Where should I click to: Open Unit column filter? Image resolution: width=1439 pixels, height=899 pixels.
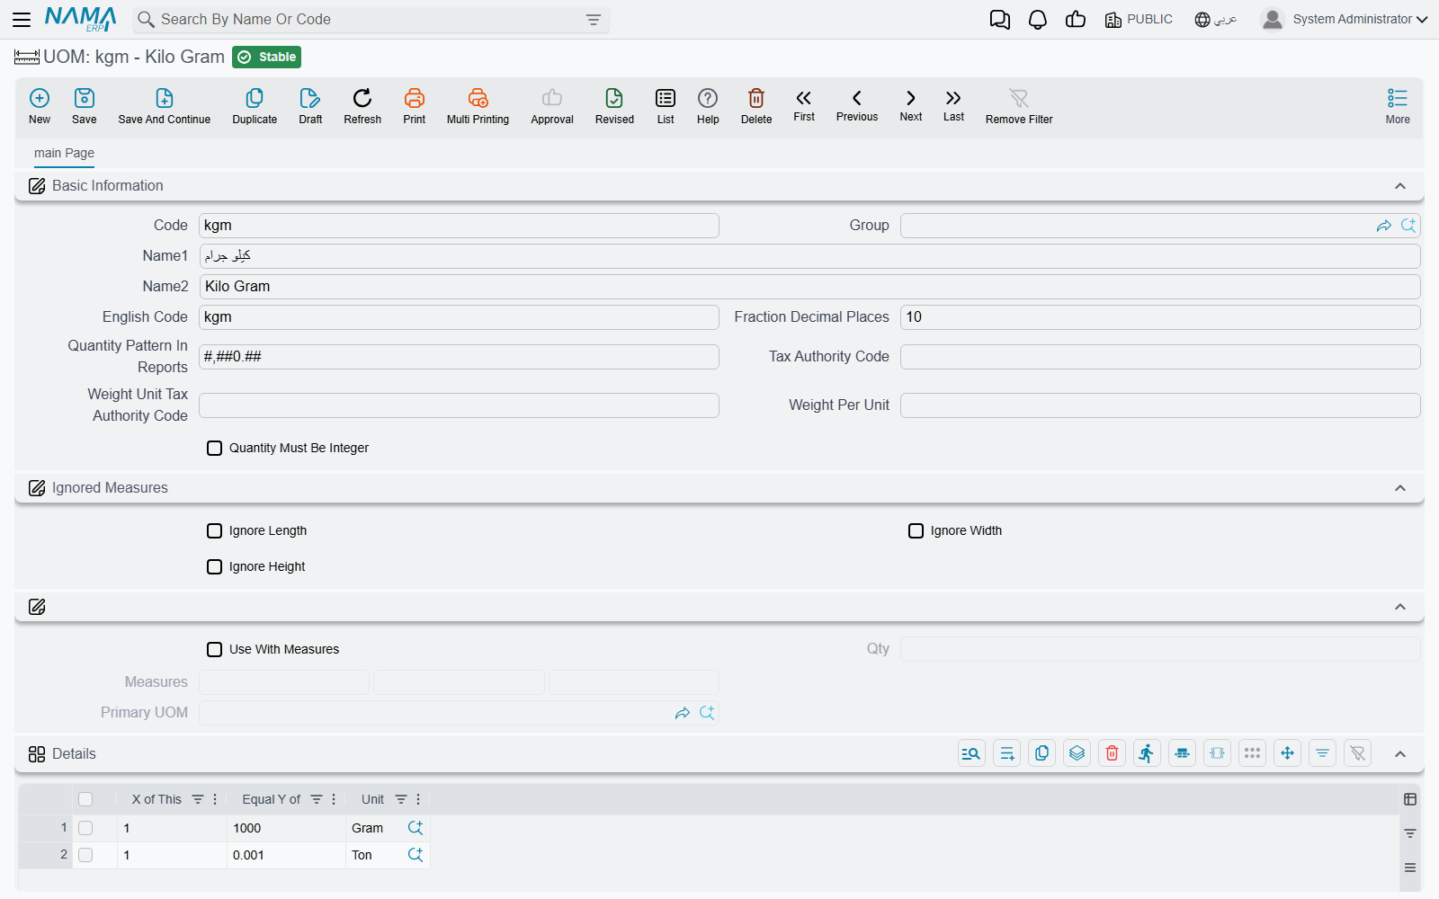pos(401,799)
